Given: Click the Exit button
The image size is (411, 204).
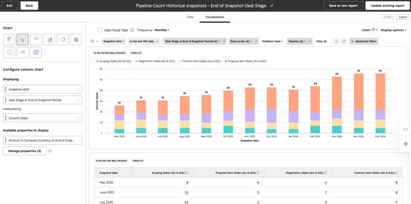Looking at the screenshot, I should click(x=9, y=6).
